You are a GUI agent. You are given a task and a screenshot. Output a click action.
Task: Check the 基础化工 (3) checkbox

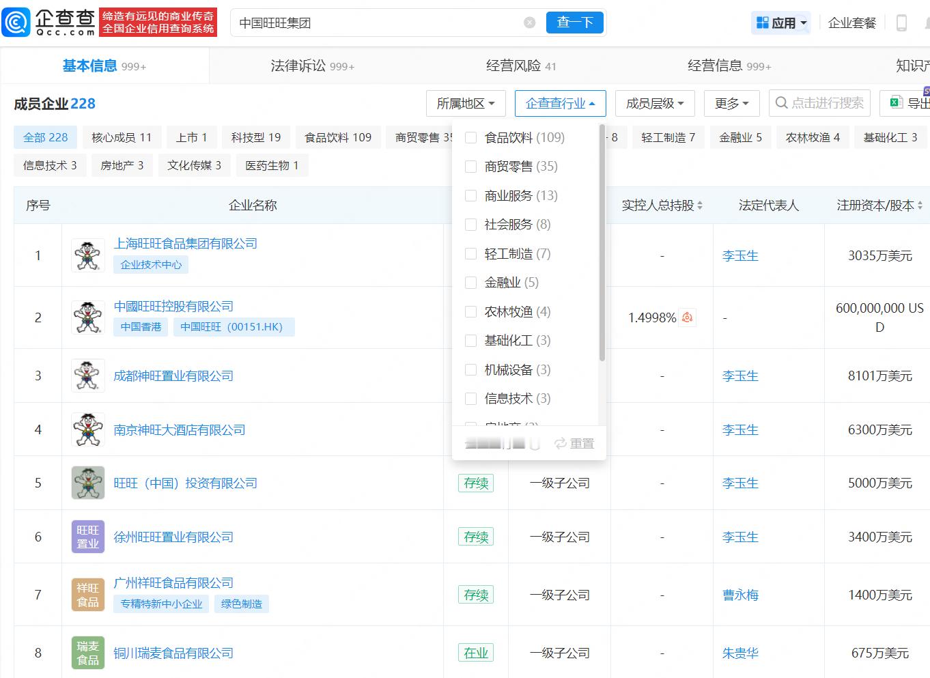470,341
